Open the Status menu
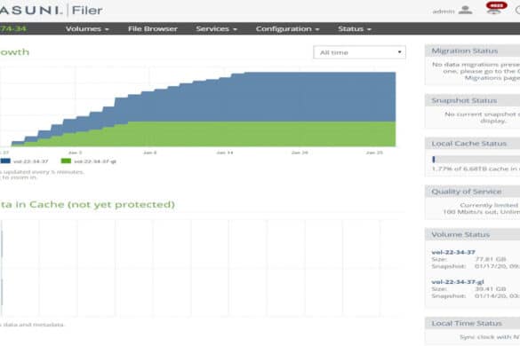Viewport: 520px width, 346px height. (x=355, y=28)
